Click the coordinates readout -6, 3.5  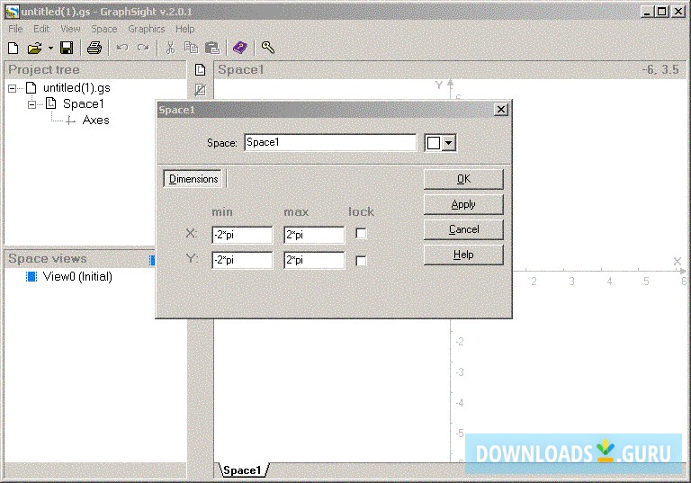(x=660, y=69)
